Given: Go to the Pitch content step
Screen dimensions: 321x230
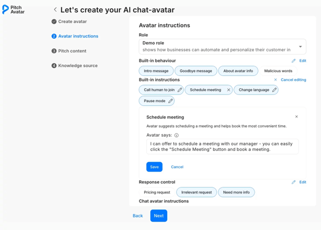Looking at the screenshot, I should click(72, 51).
